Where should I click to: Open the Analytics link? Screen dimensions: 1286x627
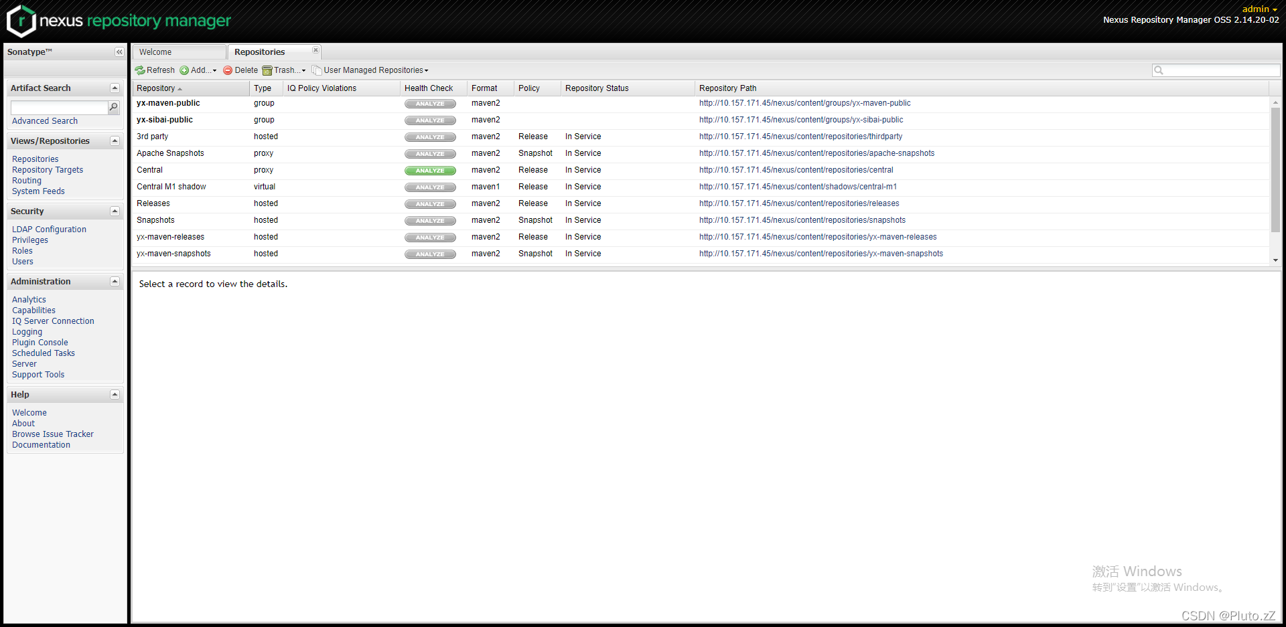(x=29, y=300)
